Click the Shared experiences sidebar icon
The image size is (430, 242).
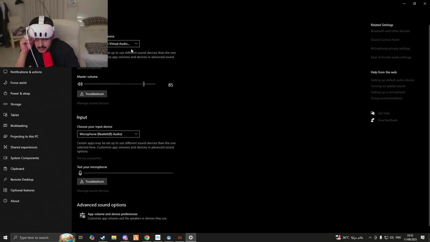pyautogui.click(x=5, y=147)
